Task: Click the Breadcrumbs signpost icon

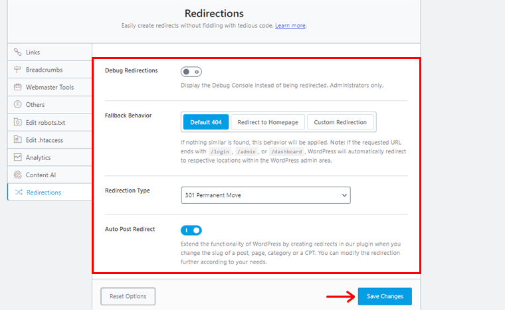Action: pos(18,70)
